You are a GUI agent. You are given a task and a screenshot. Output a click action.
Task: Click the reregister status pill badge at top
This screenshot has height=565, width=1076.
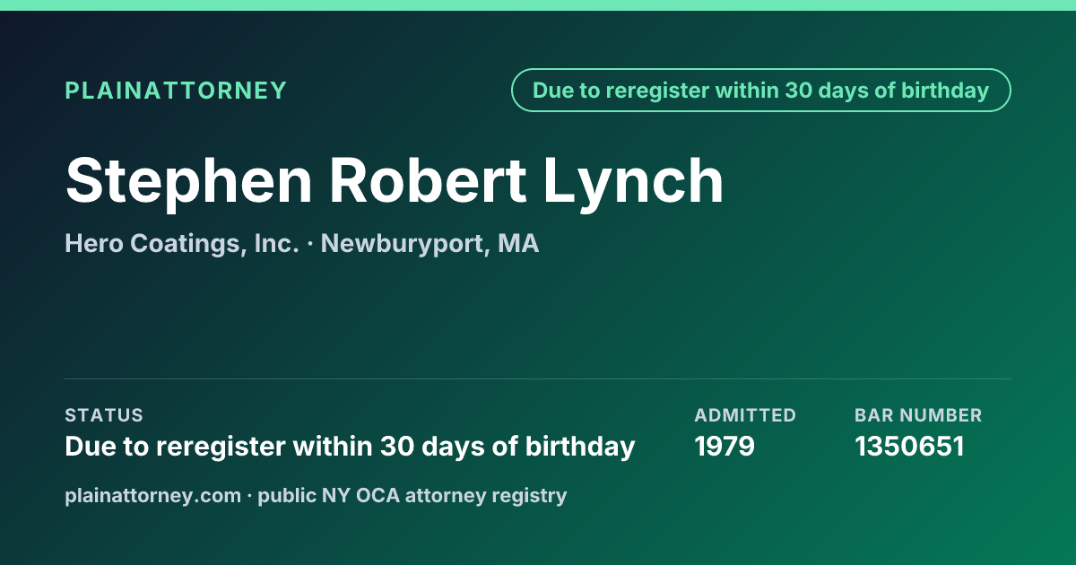pyautogui.click(x=761, y=91)
